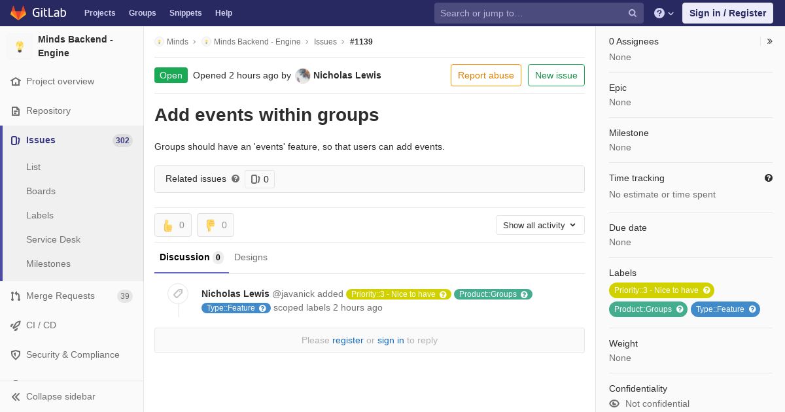Select the Discussion tab
This screenshot has width=785, height=412.
[192, 257]
